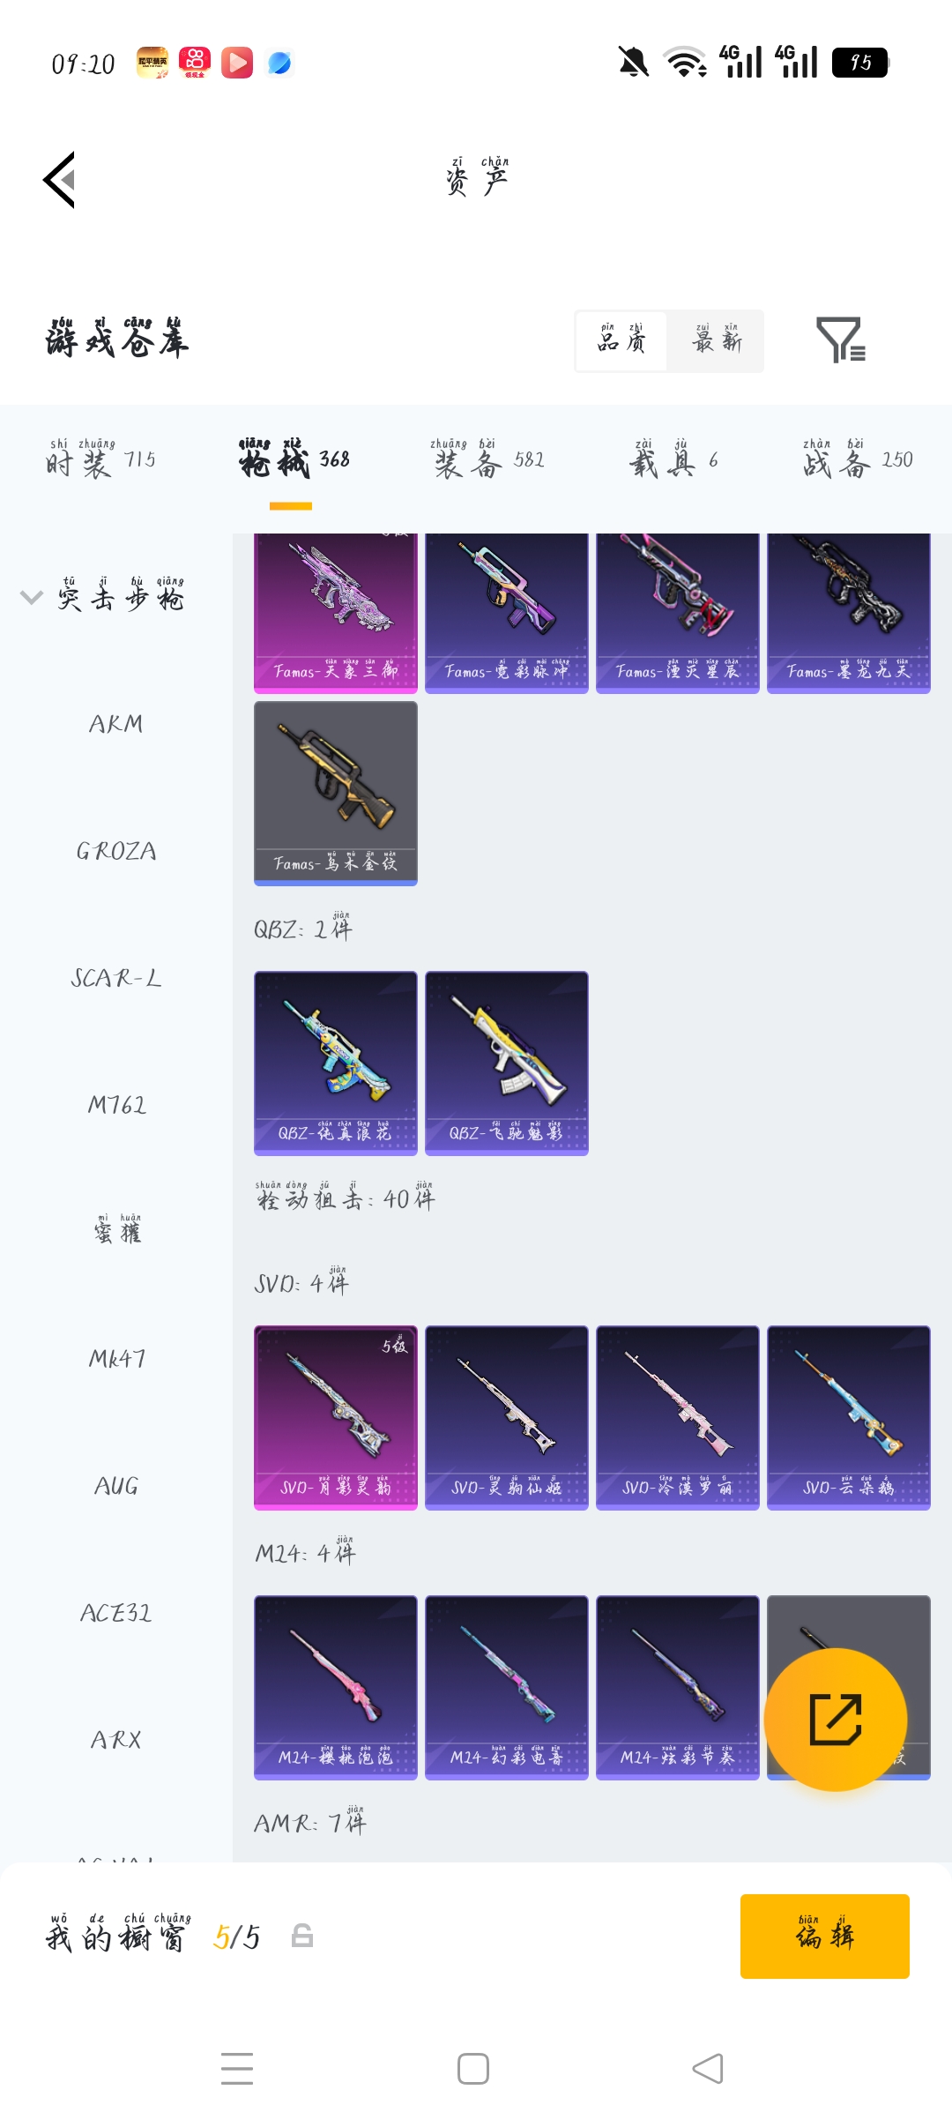Switch sorting to 品质
Viewport: 952px width, 2127px height.
(621, 340)
